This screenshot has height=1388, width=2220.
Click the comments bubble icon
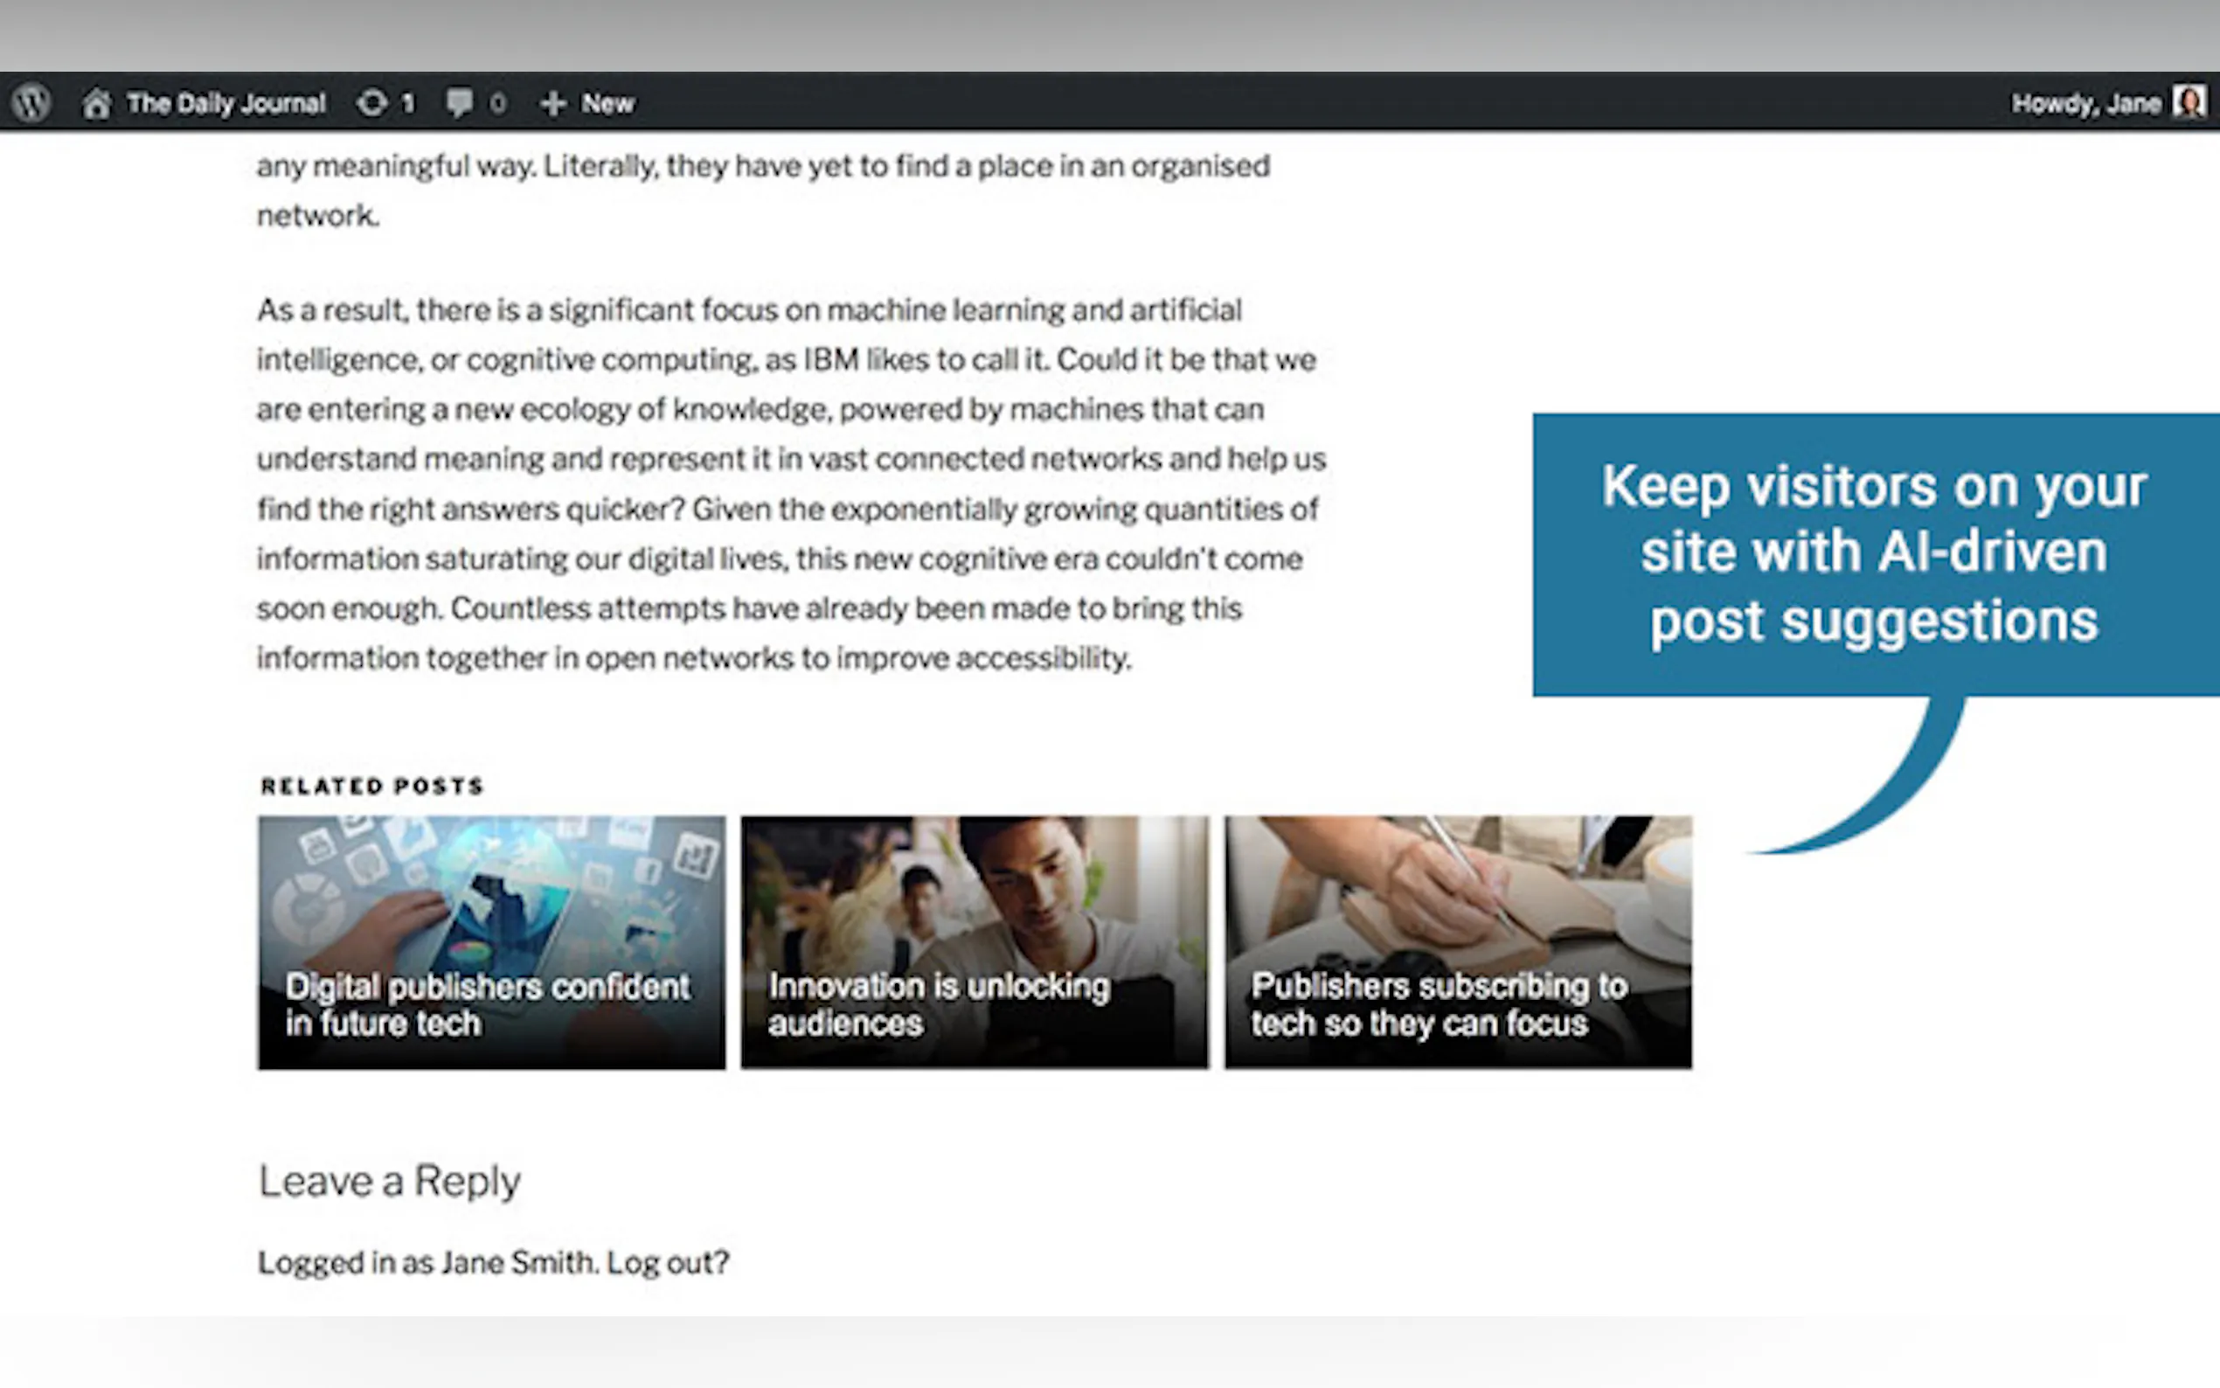459,103
